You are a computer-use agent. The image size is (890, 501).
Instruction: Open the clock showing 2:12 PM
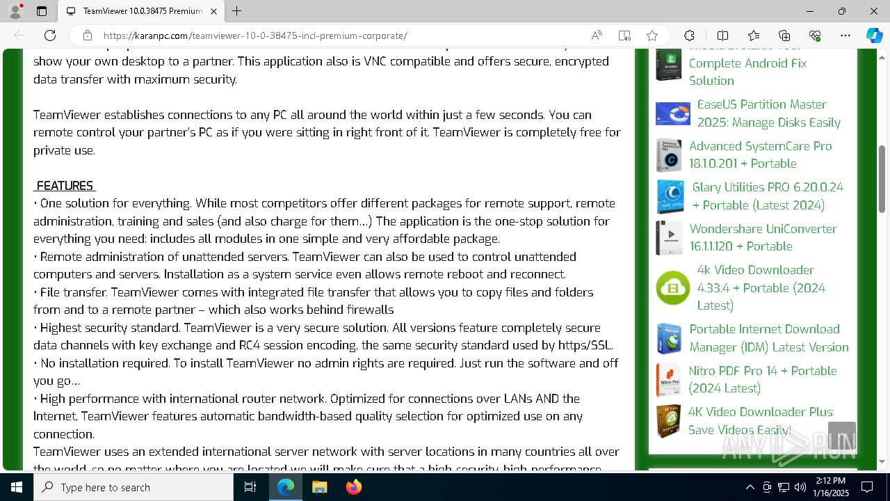pyautogui.click(x=830, y=487)
